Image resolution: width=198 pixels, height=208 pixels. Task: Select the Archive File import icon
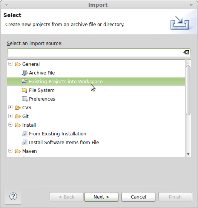(x=25, y=73)
